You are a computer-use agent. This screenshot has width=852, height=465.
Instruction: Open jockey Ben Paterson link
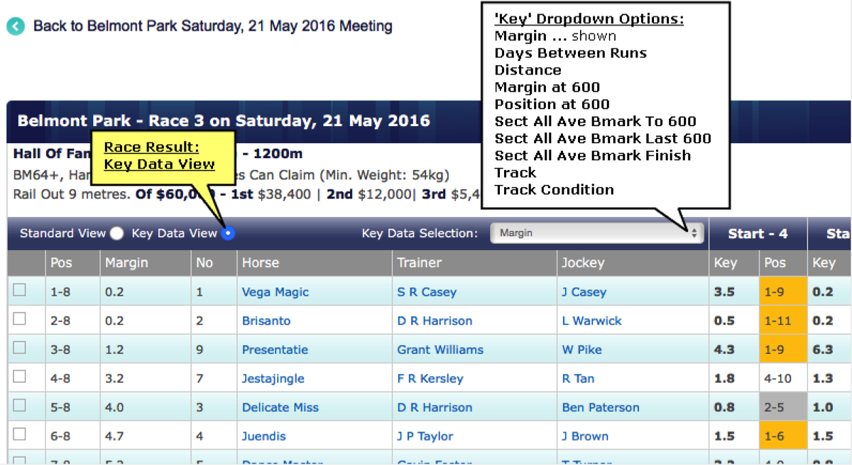pos(601,408)
